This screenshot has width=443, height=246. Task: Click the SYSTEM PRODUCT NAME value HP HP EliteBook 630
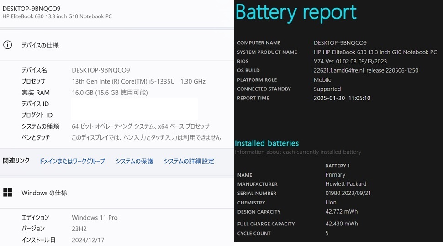(375, 52)
